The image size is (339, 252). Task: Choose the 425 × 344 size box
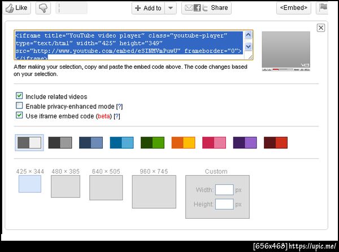click(x=30, y=184)
